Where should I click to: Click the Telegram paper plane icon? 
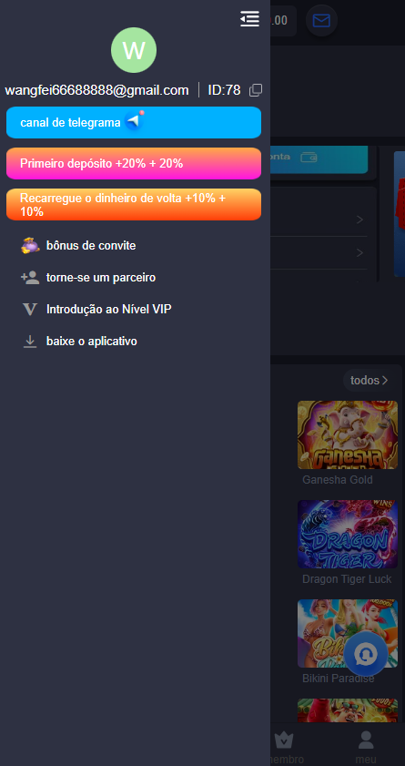[134, 120]
